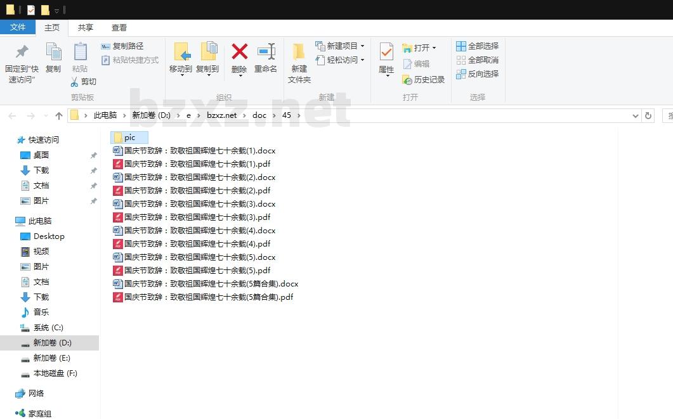Screen dimensions: 673x419
Task: Expand the New Item dropdown
Action: pos(362,46)
